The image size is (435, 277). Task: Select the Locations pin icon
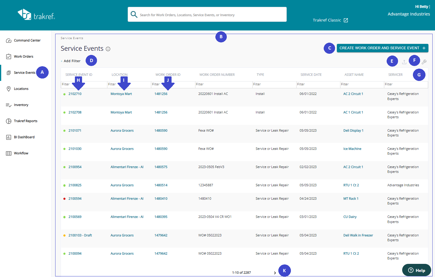(9, 89)
